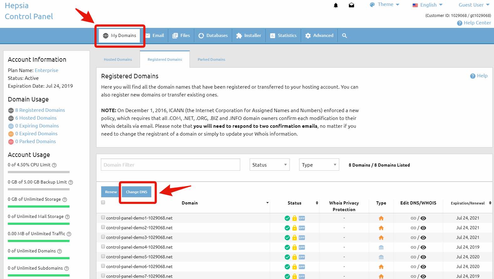Open the envelope messages icon
Viewport: 494px width, 279px height.
351,5
